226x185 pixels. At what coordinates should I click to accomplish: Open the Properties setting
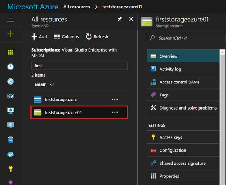pyautogui.click(x=183, y=176)
